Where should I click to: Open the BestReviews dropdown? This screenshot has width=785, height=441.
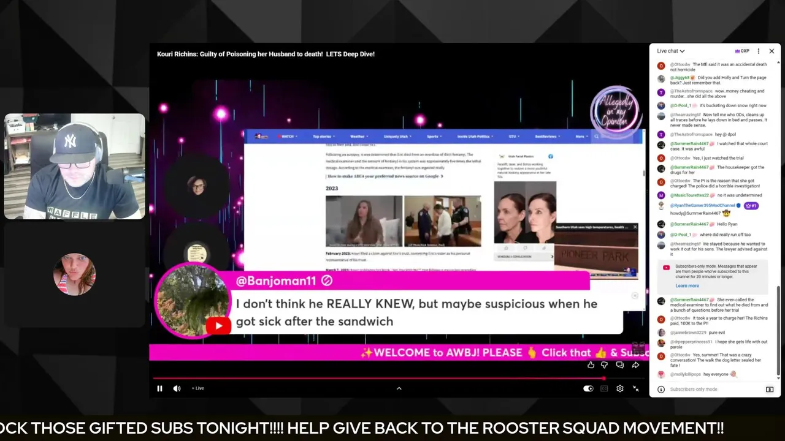tap(548, 137)
